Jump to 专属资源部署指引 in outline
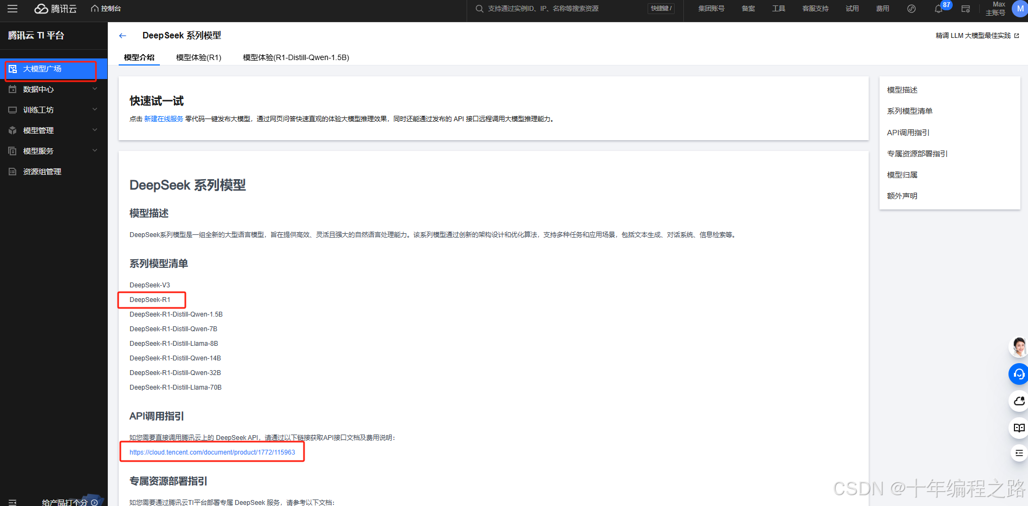This screenshot has width=1028, height=506. tap(917, 154)
